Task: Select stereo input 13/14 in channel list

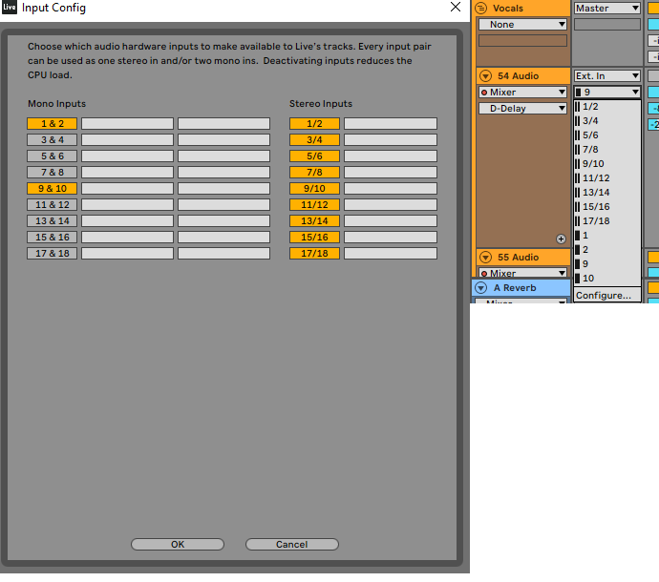Action: point(607,193)
